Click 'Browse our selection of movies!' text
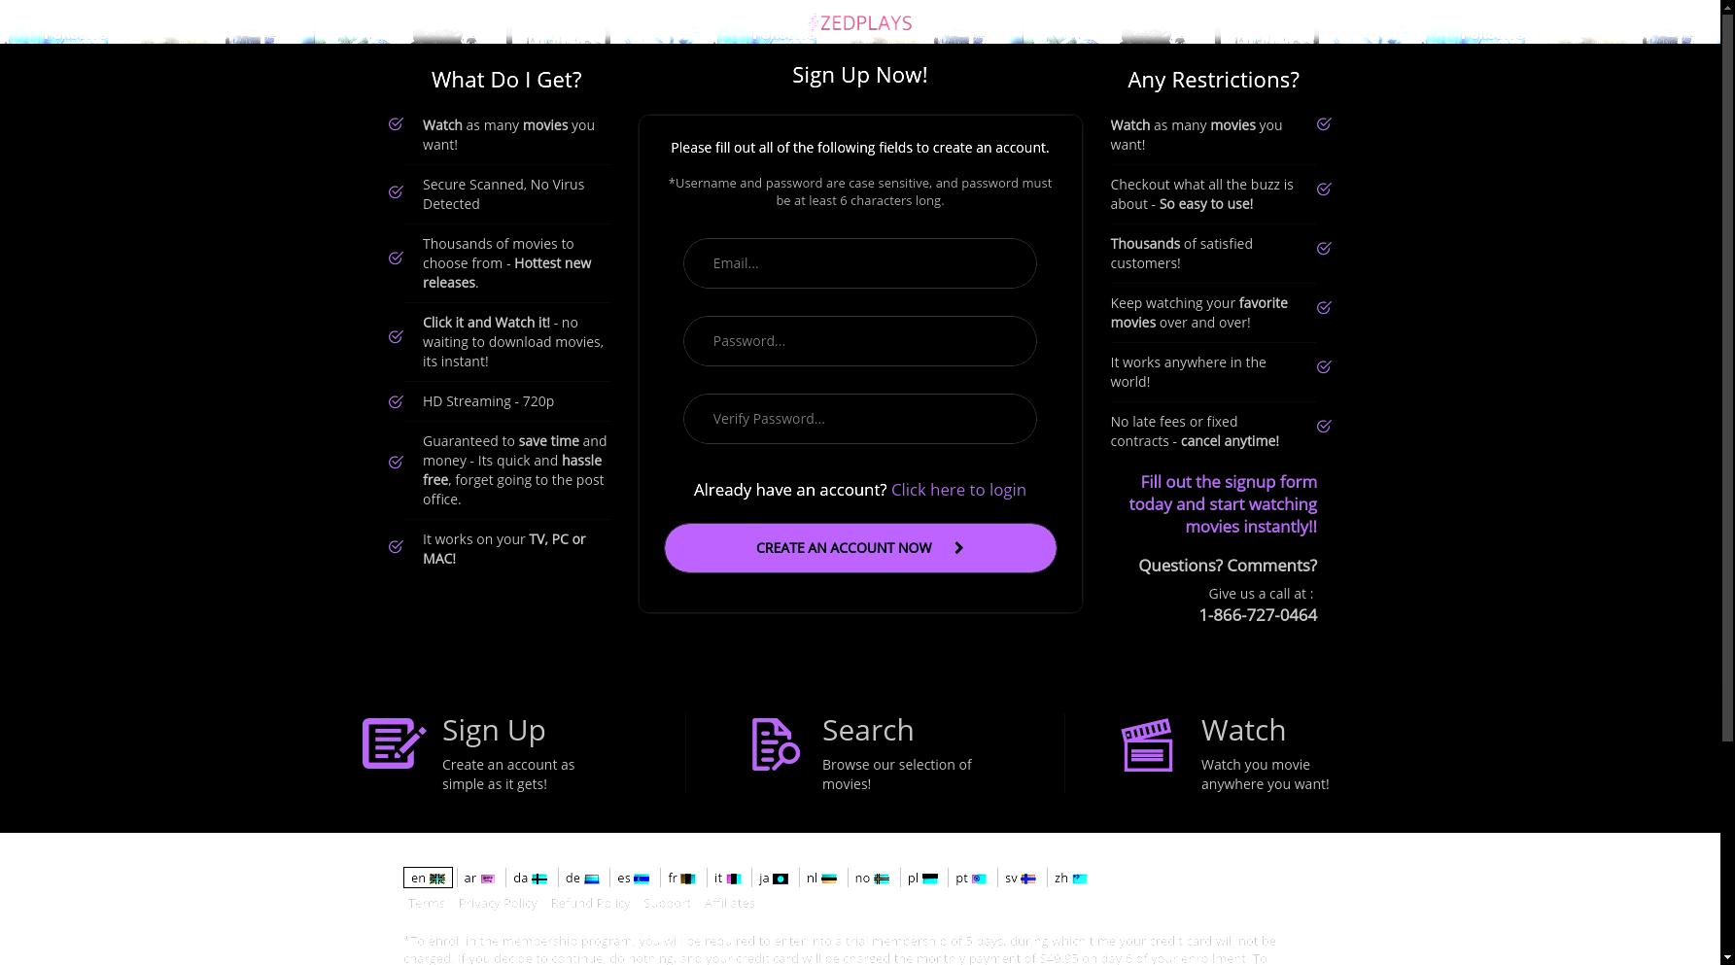The width and height of the screenshot is (1735, 965). click(x=896, y=775)
